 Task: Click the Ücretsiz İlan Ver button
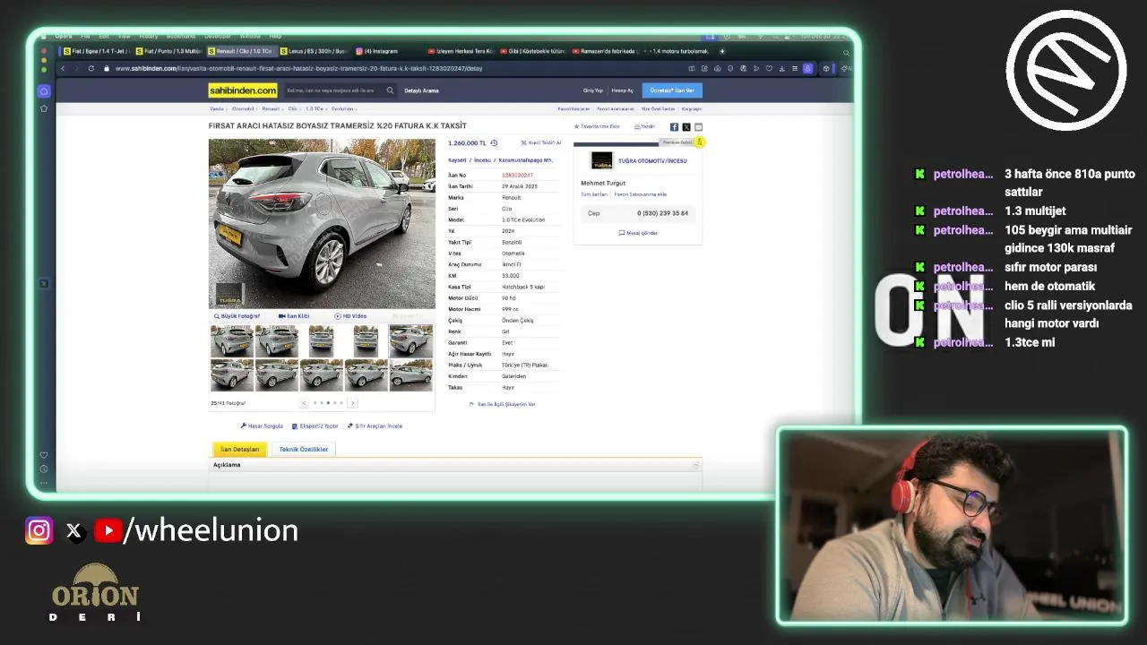click(x=672, y=90)
